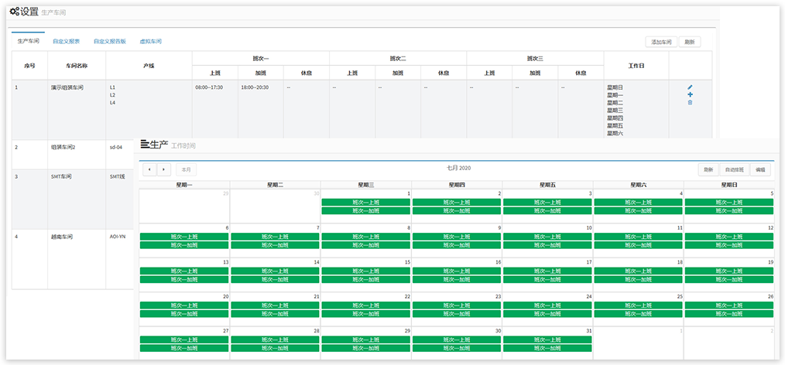Open the 生产车间 tab
785x365 pixels.
pyautogui.click(x=28, y=41)
